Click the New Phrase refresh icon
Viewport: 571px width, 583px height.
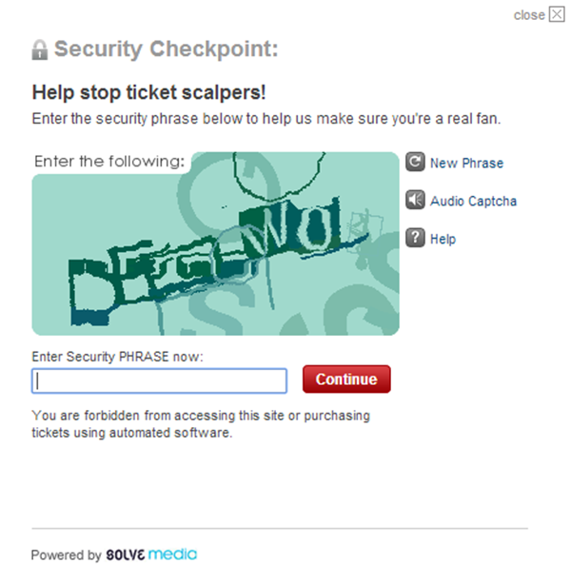415,162
